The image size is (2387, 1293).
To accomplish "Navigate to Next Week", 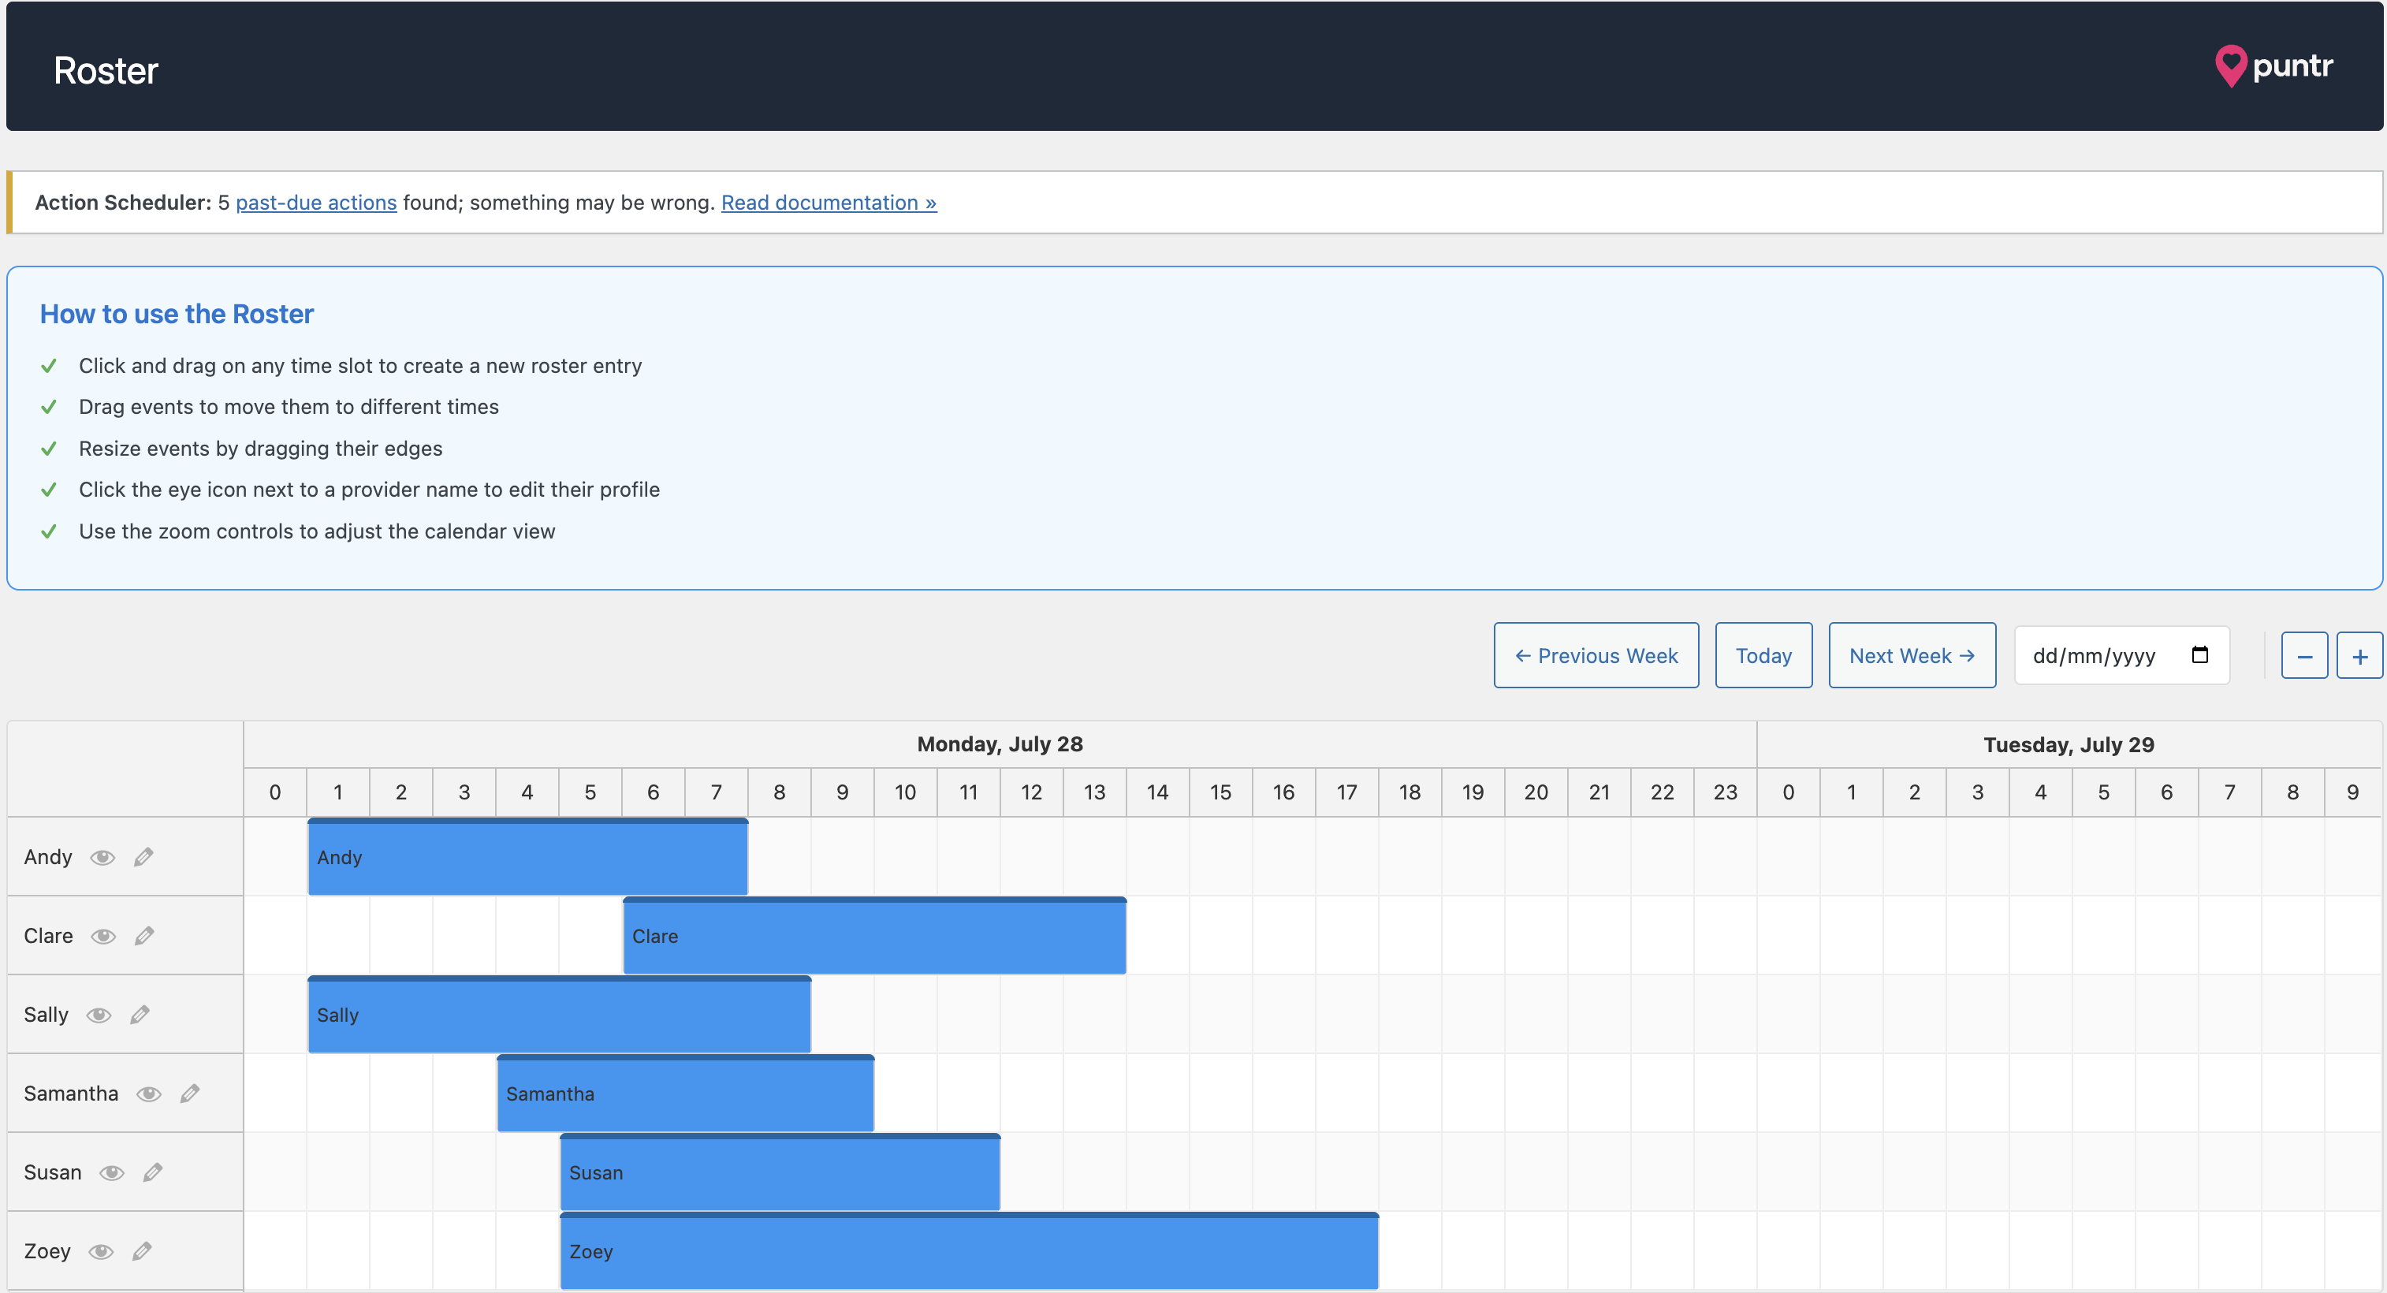I will tap(1911, 655).
